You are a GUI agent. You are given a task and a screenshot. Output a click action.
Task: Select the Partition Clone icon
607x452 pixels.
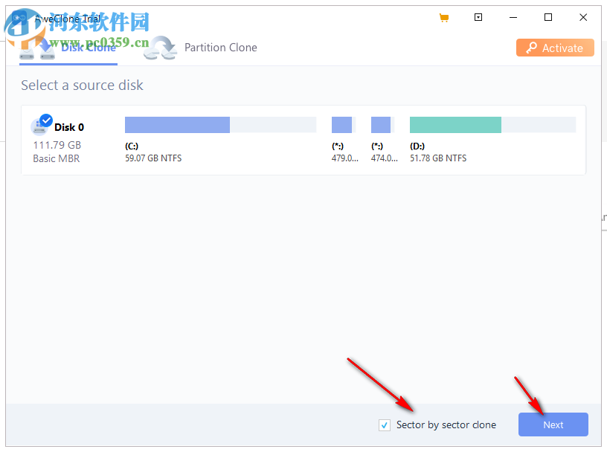160,48
